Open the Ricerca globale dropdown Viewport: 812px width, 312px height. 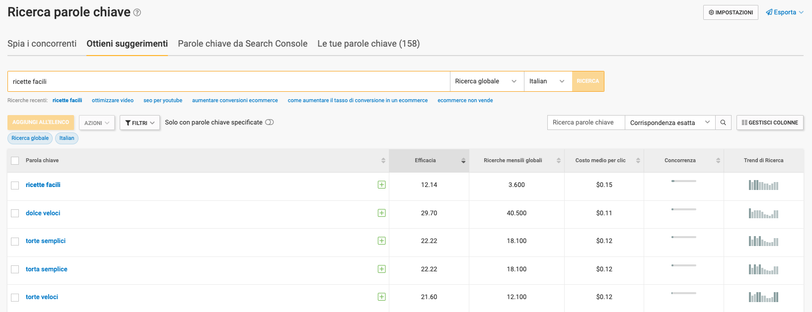click(x=487, y=81)
